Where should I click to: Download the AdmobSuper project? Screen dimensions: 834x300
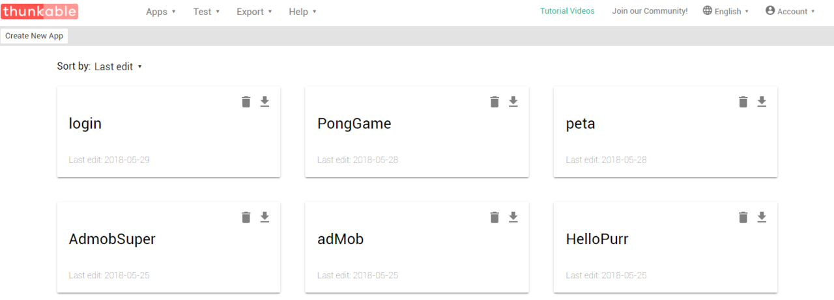pos(265,217)
